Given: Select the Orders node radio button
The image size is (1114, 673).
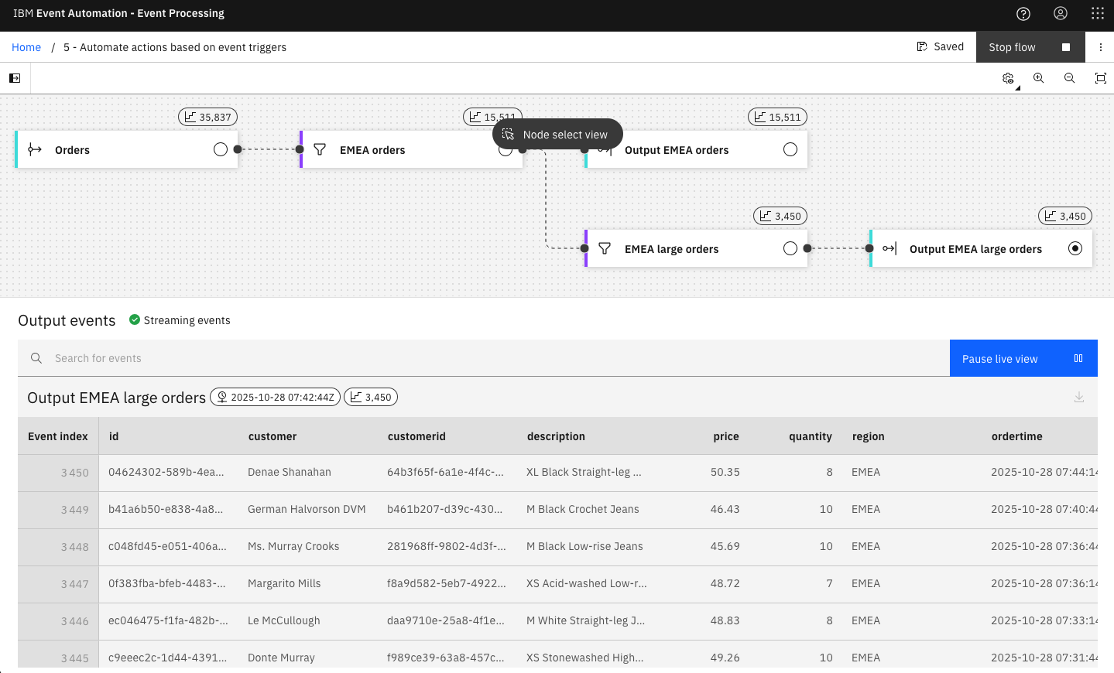Looking at the screenshot, I should coord(221,149).
